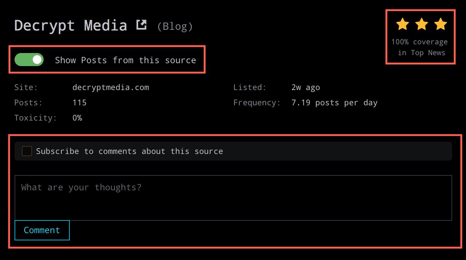Click the Frequency field label

point(257,103)
